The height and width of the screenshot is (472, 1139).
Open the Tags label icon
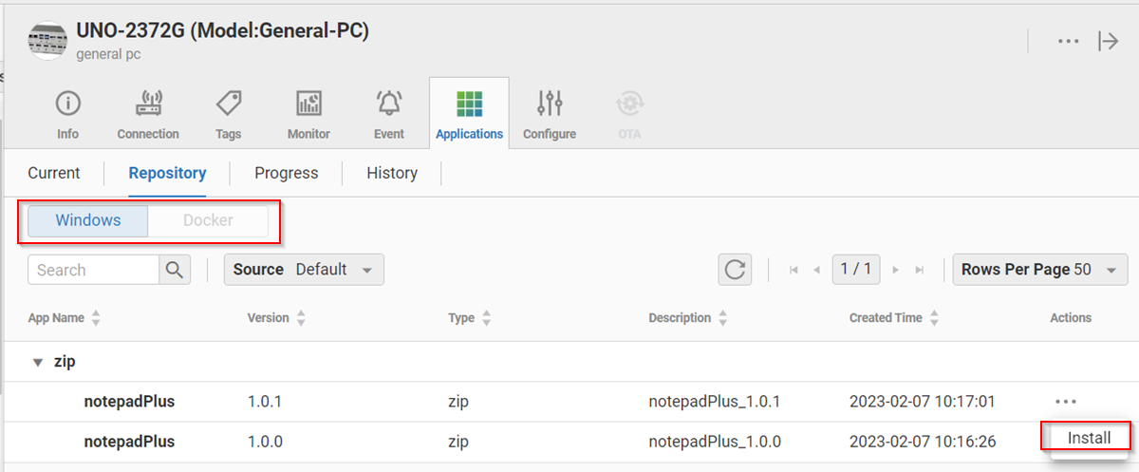tap(228, 104)
